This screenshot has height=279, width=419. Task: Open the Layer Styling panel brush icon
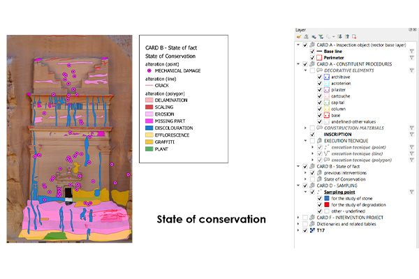[299, 37]
